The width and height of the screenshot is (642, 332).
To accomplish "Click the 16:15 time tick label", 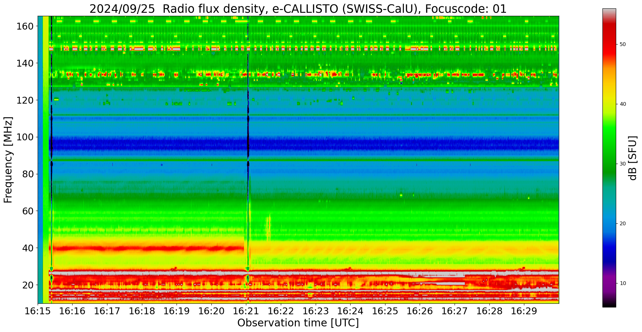I will (x=38, y=311).
